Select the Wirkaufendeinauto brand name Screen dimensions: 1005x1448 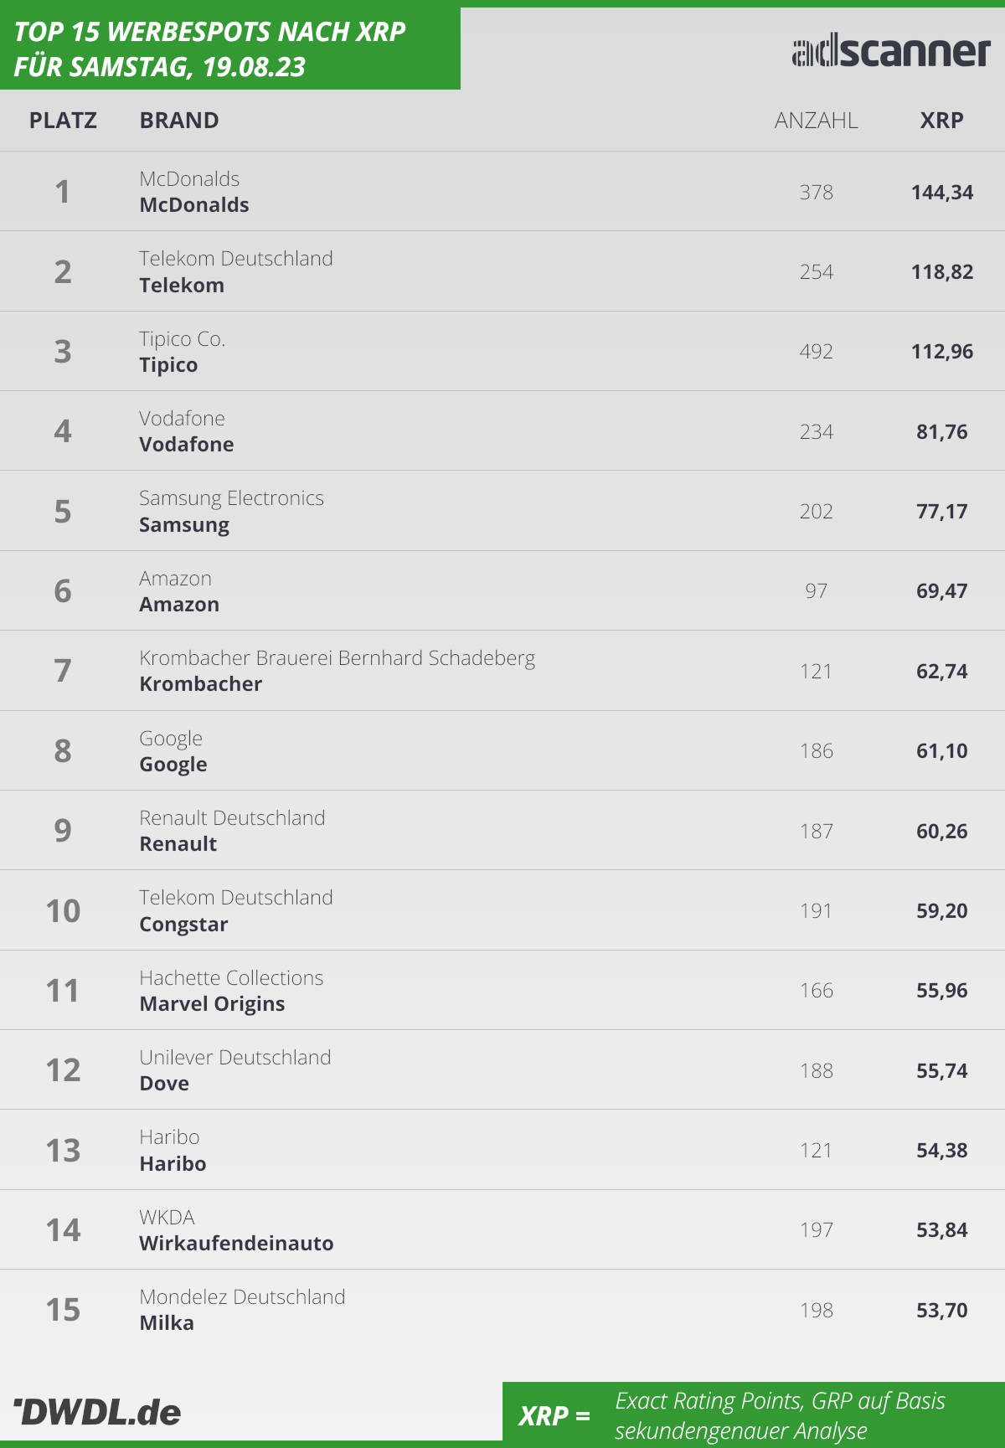pyautogui.click(x=236, y=1244)
